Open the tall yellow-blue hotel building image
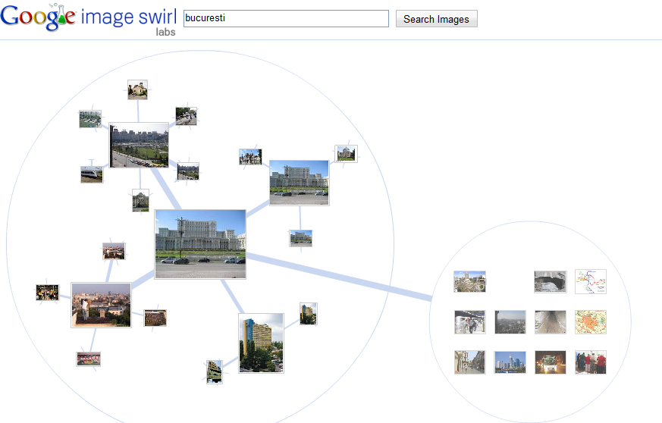The height and width of the screenshot is (423, 662). coord(261,343)
